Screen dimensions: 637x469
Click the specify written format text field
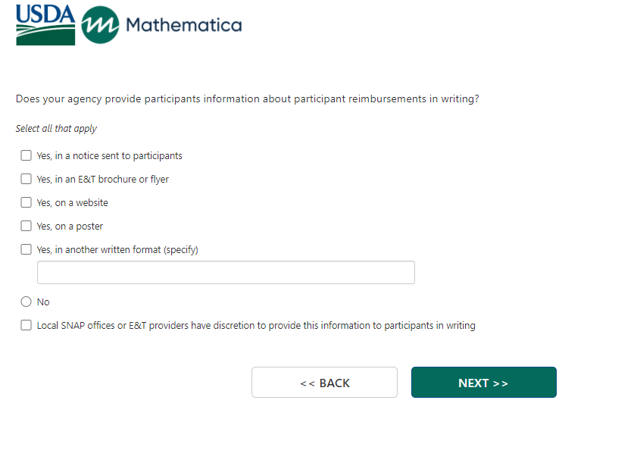pyautogui.click(x=226, y=273)
